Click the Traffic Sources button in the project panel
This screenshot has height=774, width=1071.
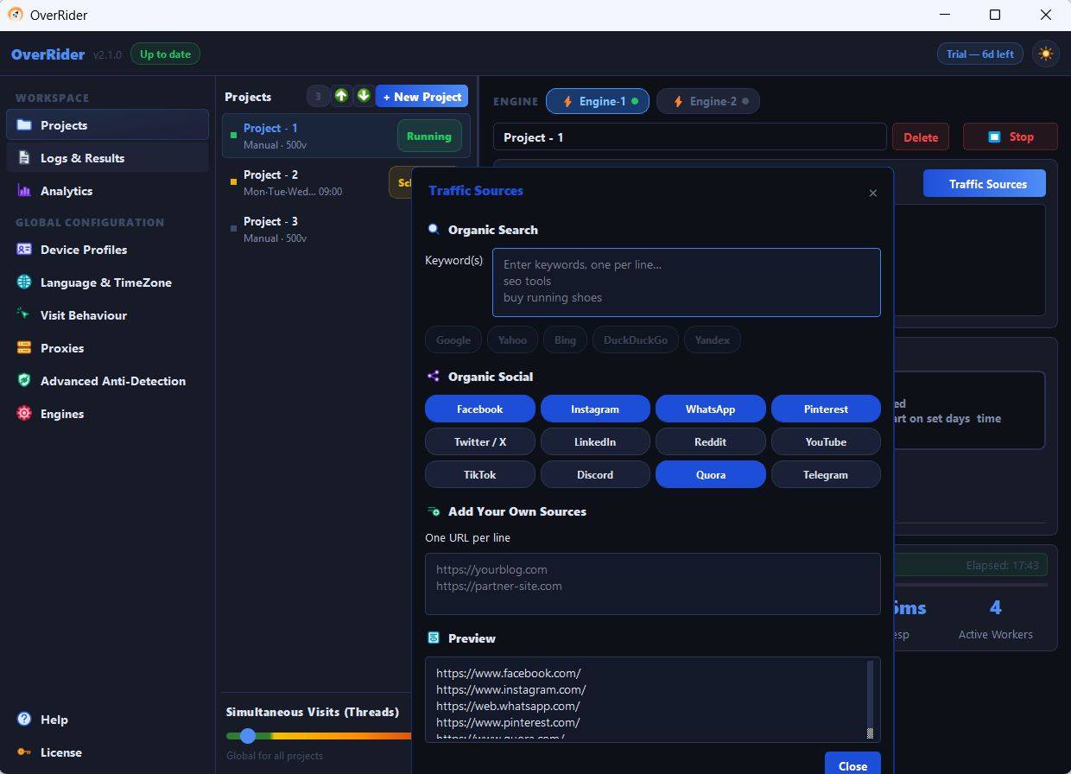point(985,183)
